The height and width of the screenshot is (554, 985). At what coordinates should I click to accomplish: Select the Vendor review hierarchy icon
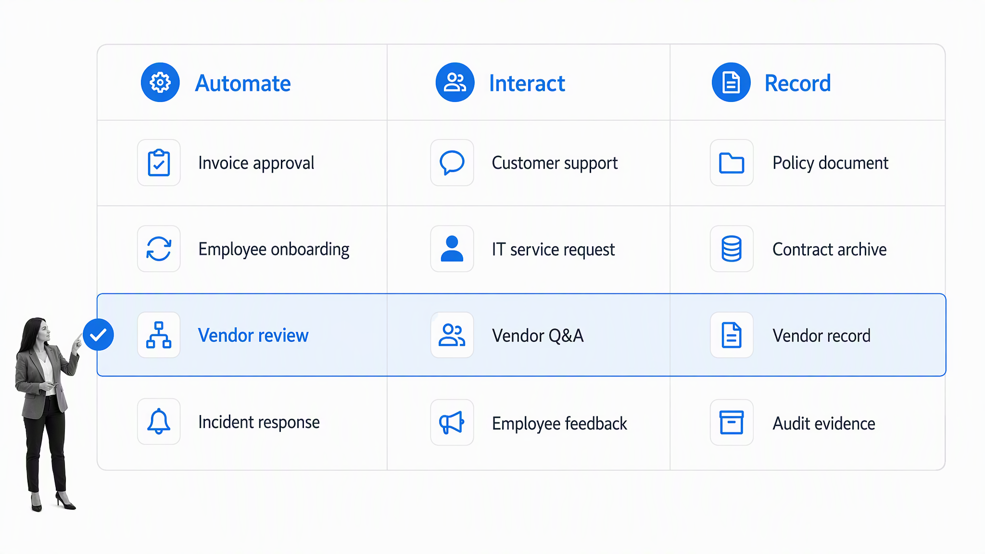click(x=159, y=335)
